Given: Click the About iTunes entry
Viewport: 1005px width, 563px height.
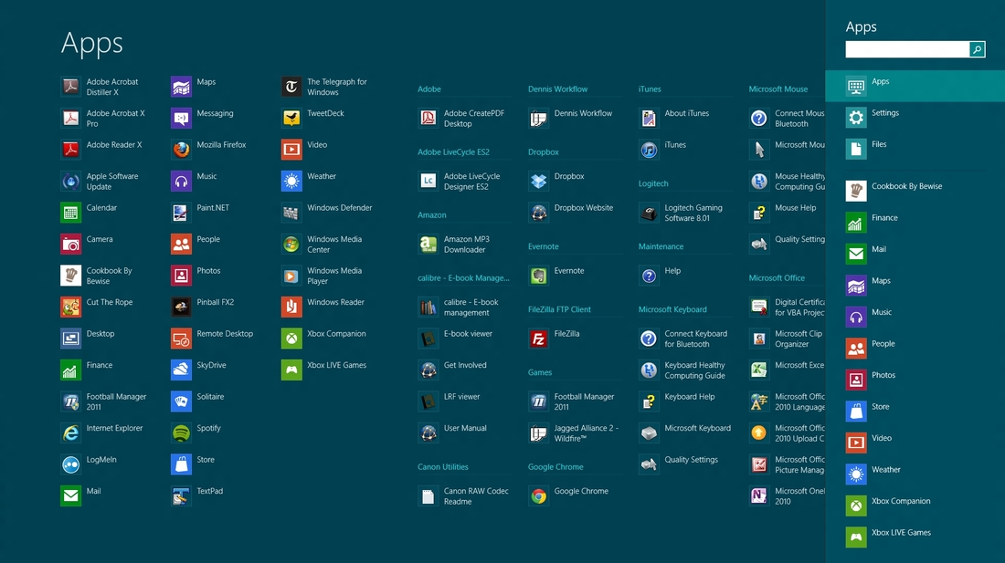Looking at the screenshot, I should click(x=675, y=118).
